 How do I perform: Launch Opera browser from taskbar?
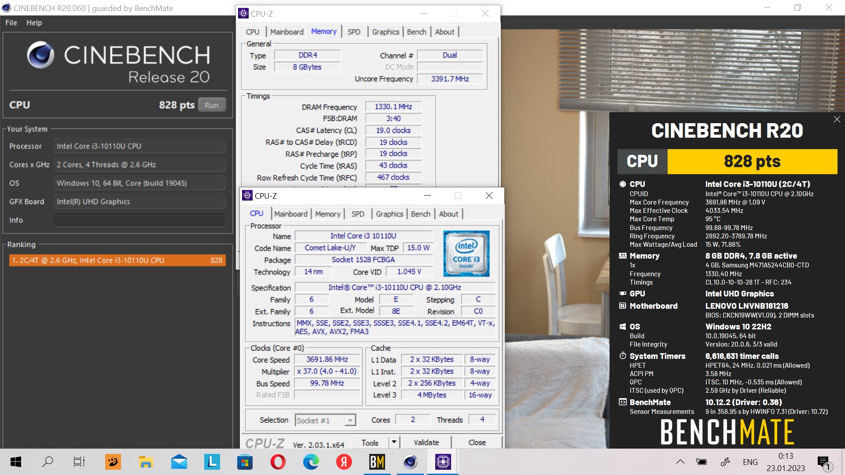pos(278,462)
